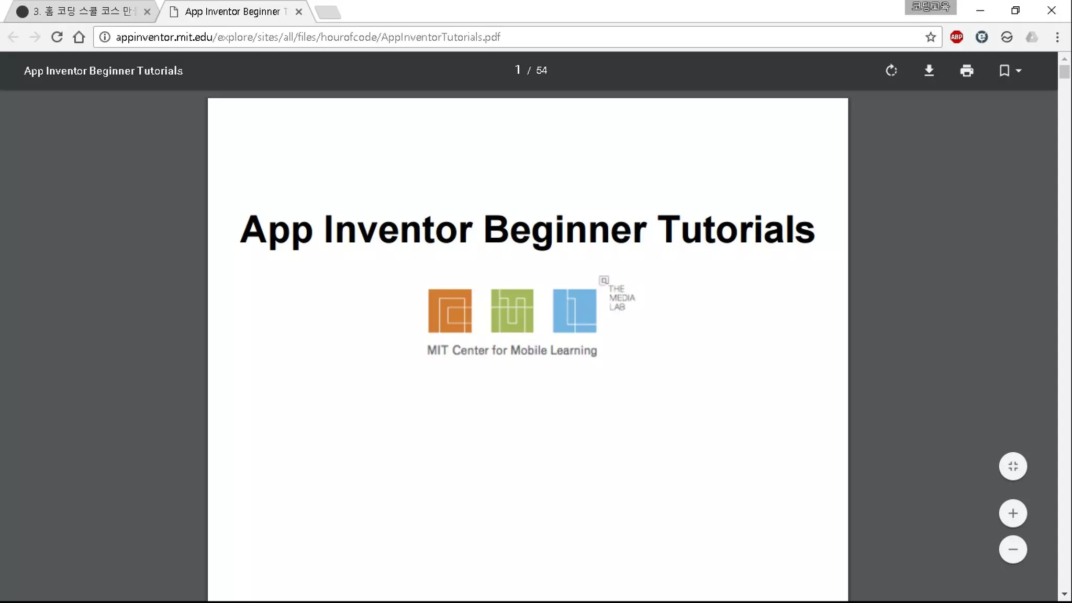
Task: View site information icon
Action: tap(105, 37)
